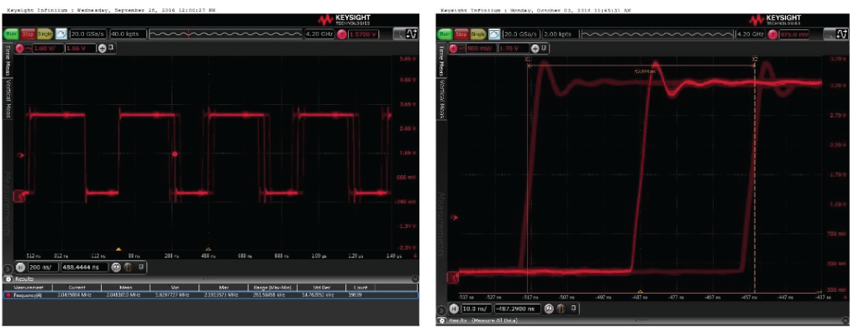Click Current column header in Results
Screen dimensions: 859x333
click(x=76, y=287)
